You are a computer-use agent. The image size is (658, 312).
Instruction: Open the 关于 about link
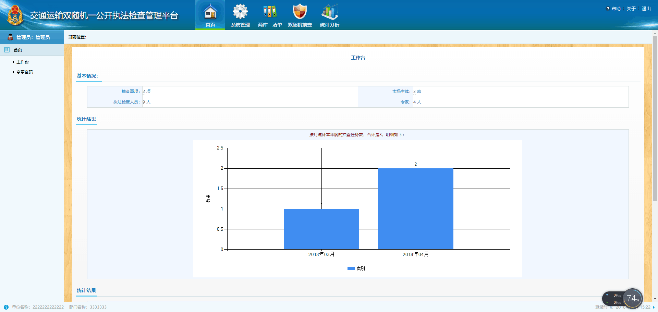point(631,9)
